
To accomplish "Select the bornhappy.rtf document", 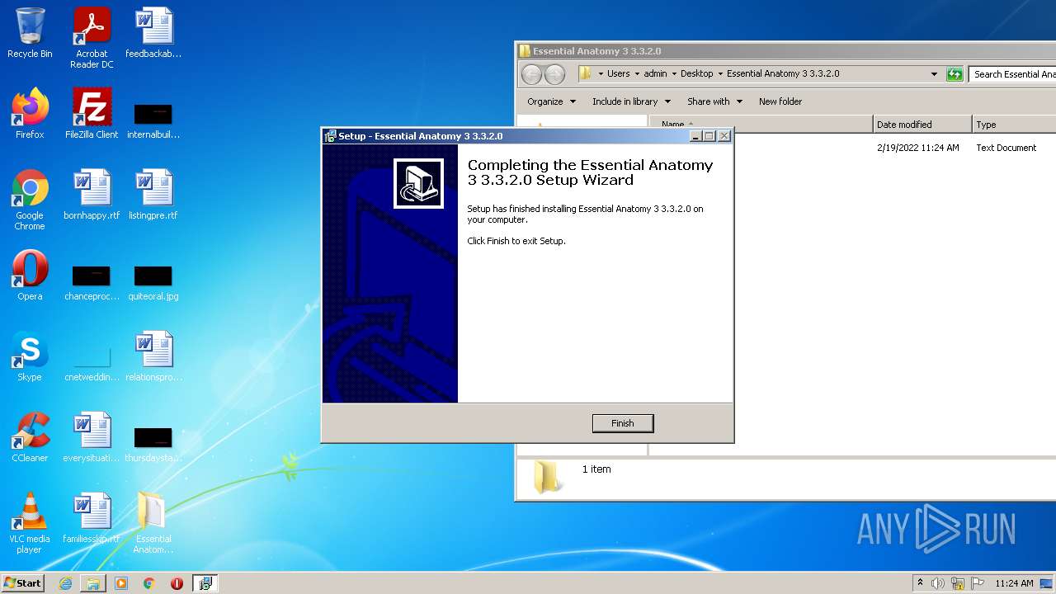I will (x=92, y=195).
